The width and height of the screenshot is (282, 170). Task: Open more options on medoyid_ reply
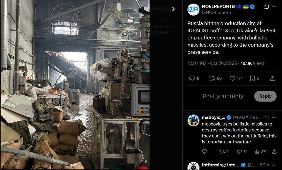coord(274,117)
